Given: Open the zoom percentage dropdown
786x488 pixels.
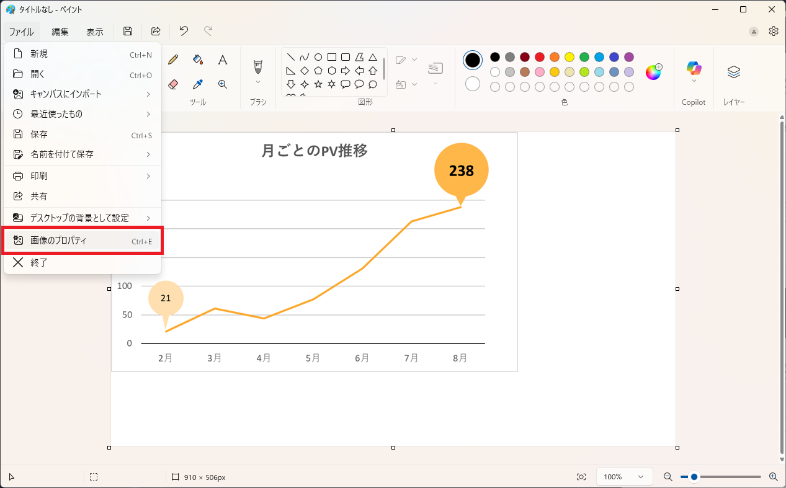Looking at the screenshot, I should (623, 477).
